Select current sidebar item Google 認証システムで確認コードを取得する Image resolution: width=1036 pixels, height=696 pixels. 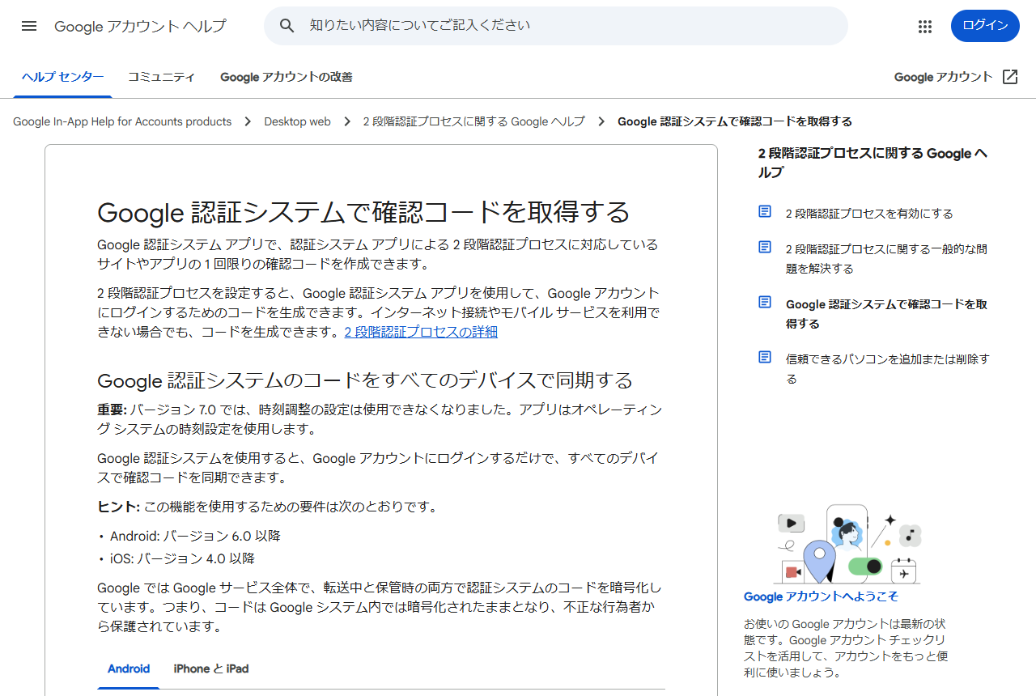pyautogui.click(x=886, y=314)
